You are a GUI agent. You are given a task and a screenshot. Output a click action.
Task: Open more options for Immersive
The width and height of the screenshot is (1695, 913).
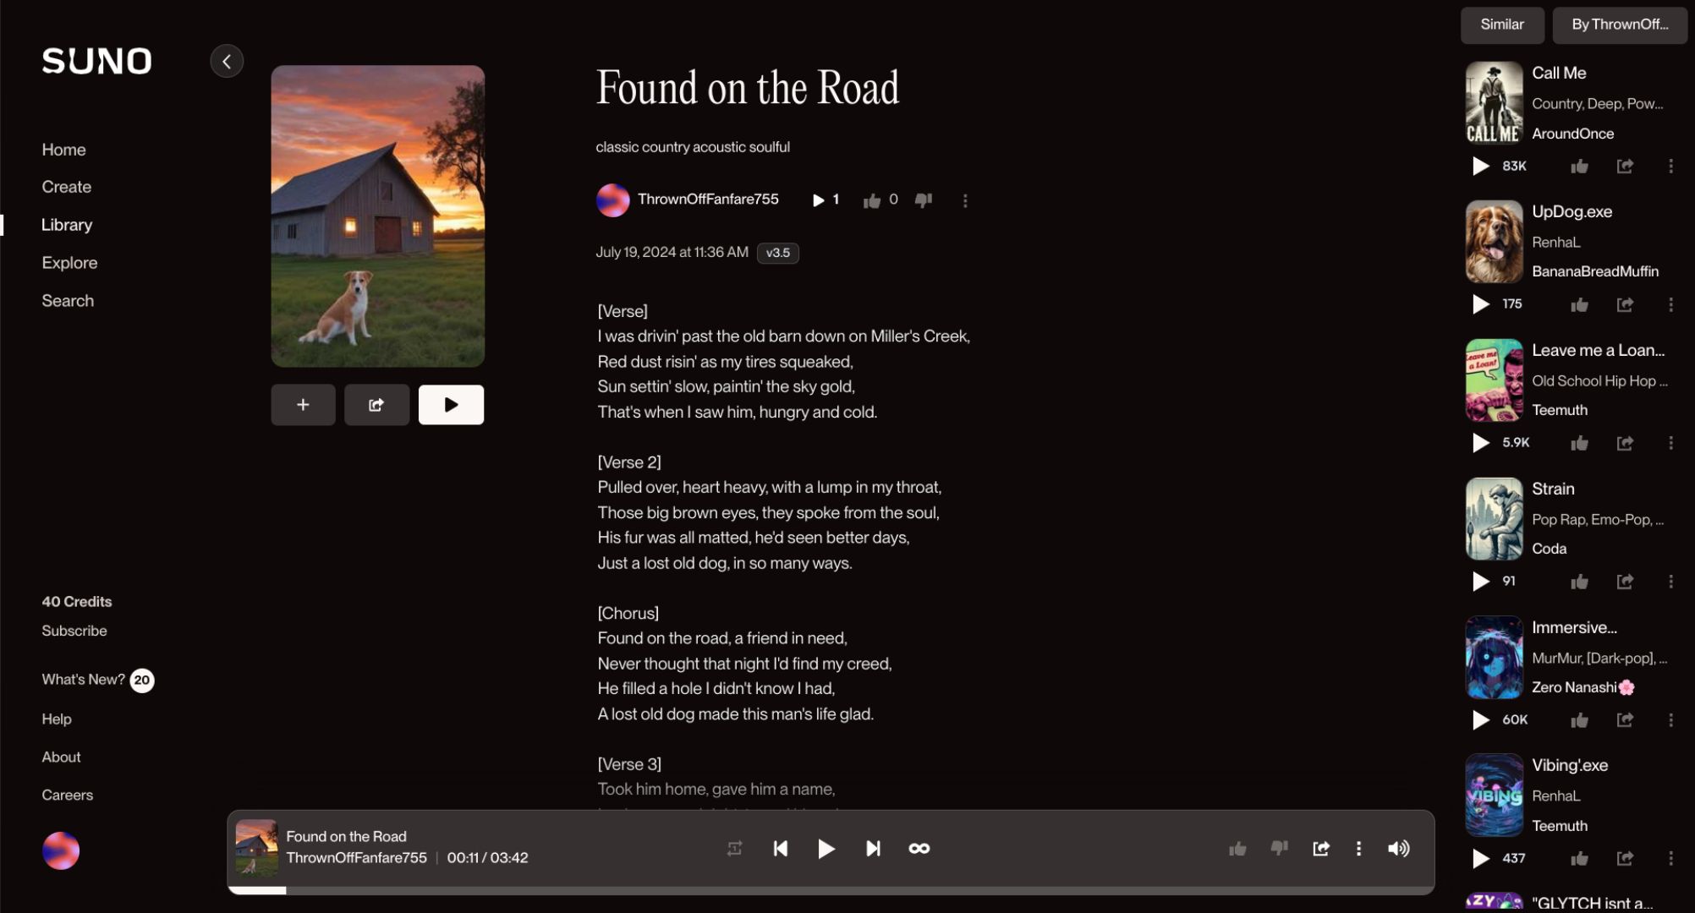1670,721
